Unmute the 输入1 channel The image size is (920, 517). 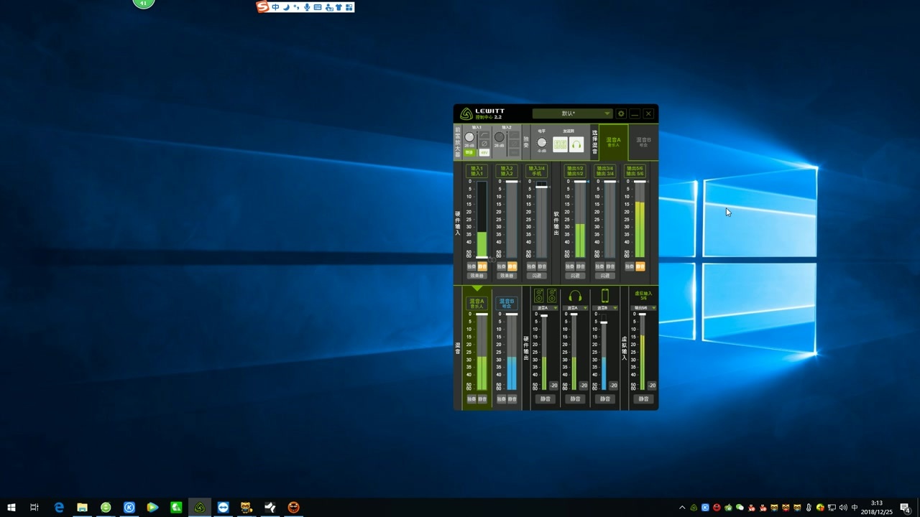point(482,266)
